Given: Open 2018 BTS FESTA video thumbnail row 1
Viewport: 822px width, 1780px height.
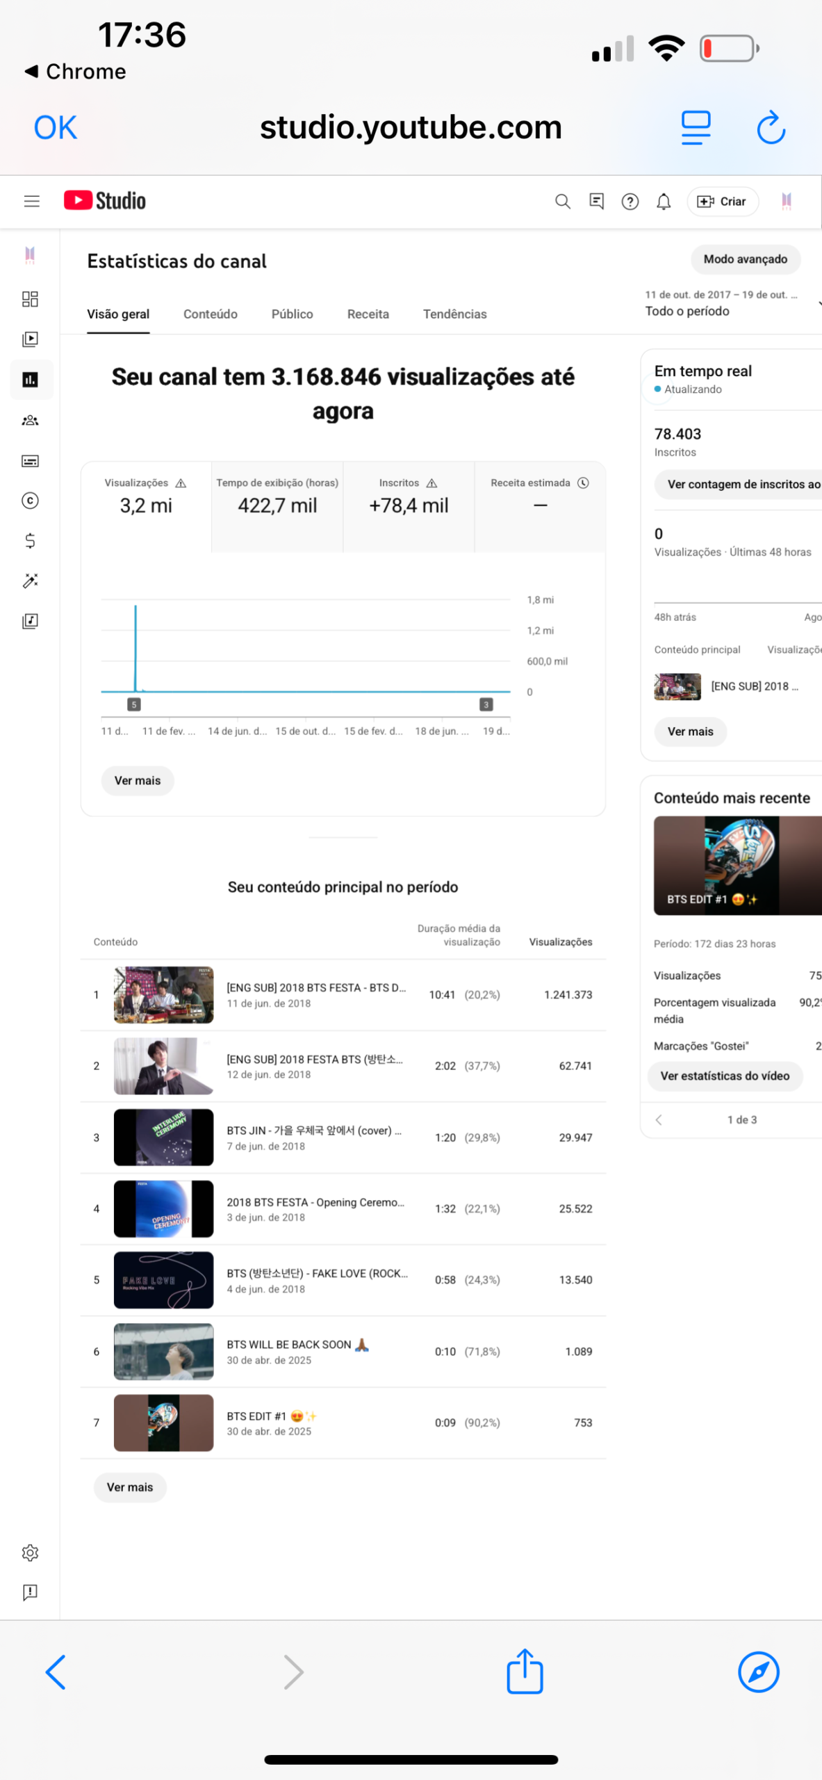Looking at the screenshot, I should point(163,994).
